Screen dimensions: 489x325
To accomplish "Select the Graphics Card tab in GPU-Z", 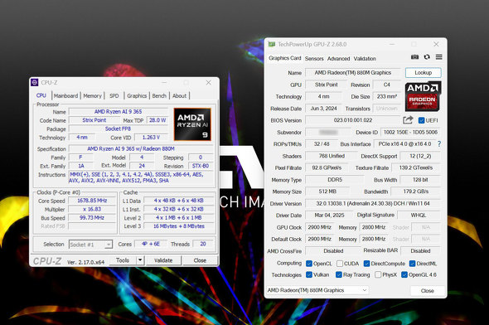I will coord(285,58).
